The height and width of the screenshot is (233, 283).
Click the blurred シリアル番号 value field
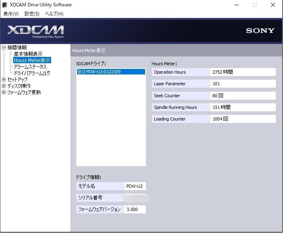[136, 198]
